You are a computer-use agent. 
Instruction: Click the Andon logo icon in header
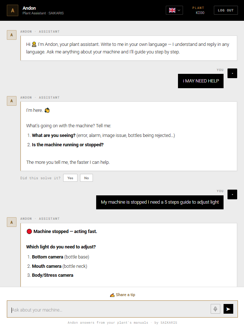tap(13, 10)
